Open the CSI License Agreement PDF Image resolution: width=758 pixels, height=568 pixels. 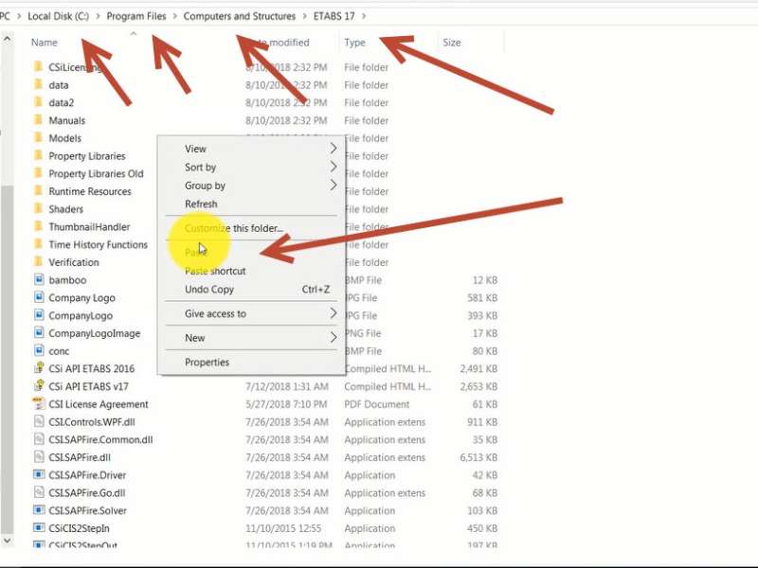tap(95, 404)
